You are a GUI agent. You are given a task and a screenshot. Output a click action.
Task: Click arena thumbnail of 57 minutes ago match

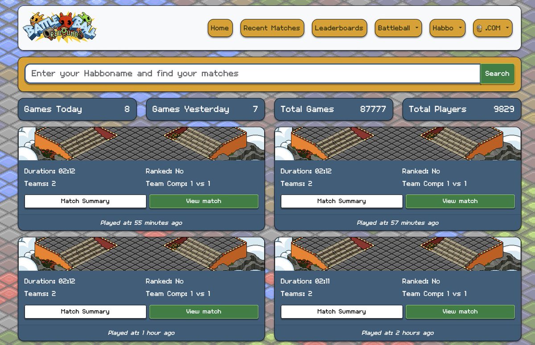point(398,144)
